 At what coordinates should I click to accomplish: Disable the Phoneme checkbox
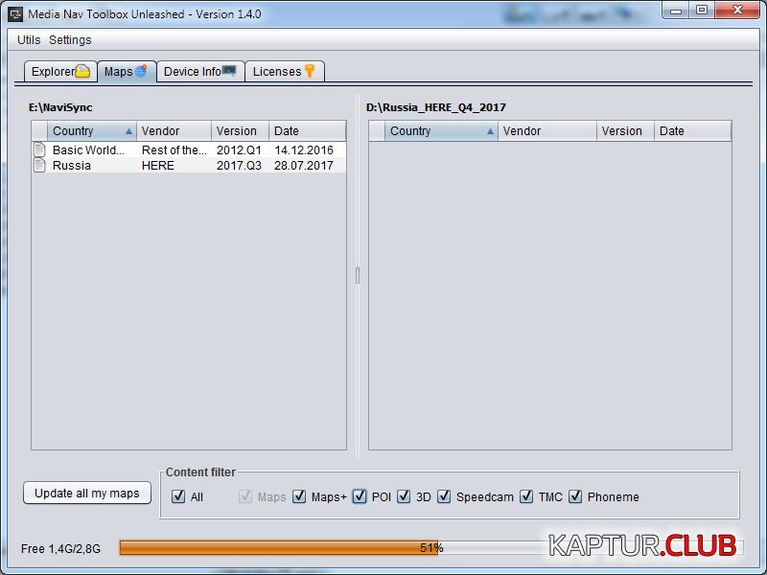click(x=576, y=496)
